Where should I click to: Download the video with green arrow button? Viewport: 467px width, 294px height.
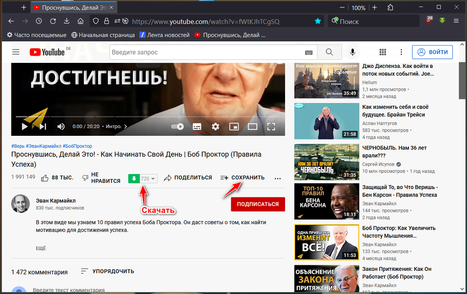(134, 179)
